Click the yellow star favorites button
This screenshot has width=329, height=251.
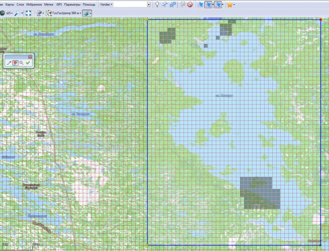[230, 5]
